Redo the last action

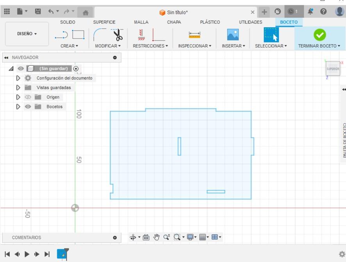(x=66, y=11)
